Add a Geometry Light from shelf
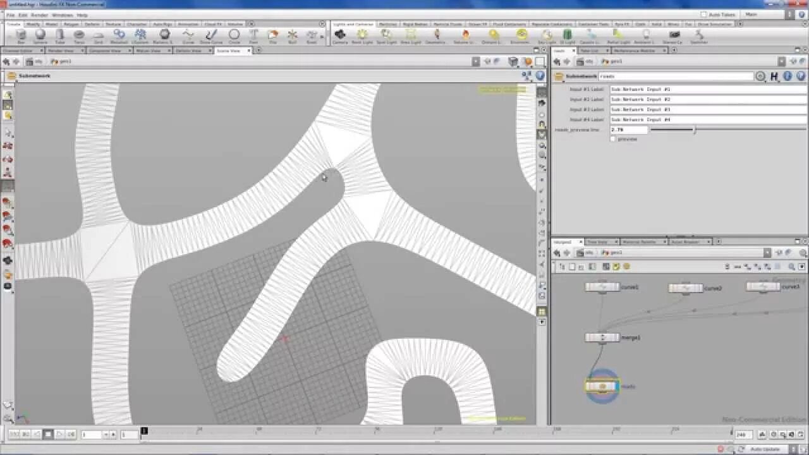The image size is (809, 455). point(435,36)
